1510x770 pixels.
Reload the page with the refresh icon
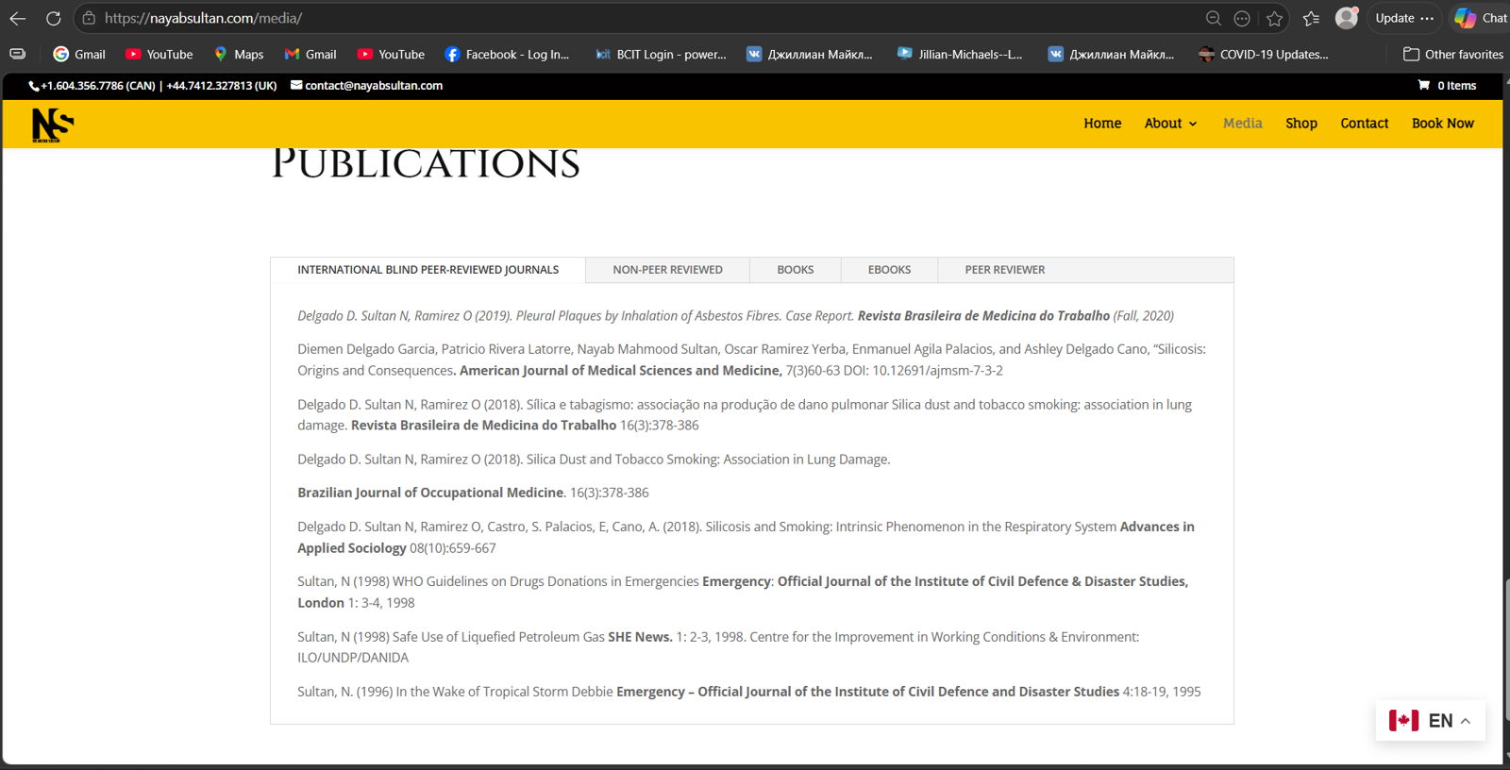(x=53, y=18)
